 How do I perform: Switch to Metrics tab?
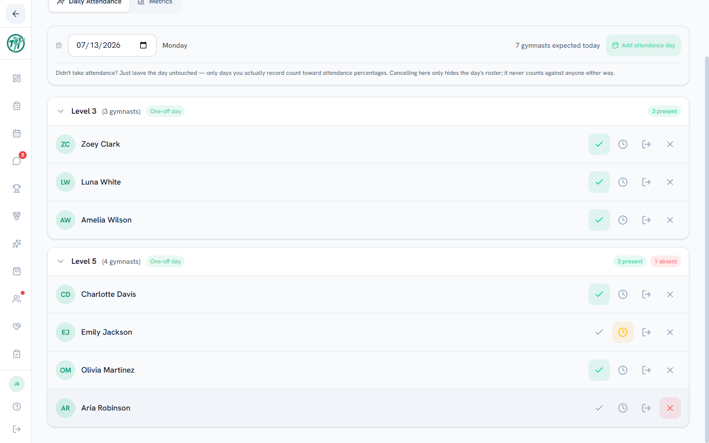[155, 3]
